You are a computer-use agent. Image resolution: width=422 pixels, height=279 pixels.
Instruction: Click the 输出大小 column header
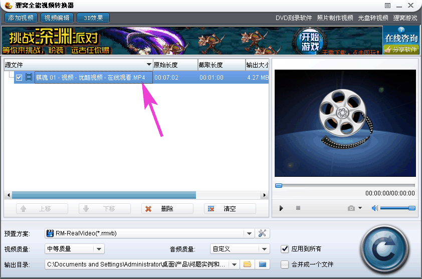[257, 65]
